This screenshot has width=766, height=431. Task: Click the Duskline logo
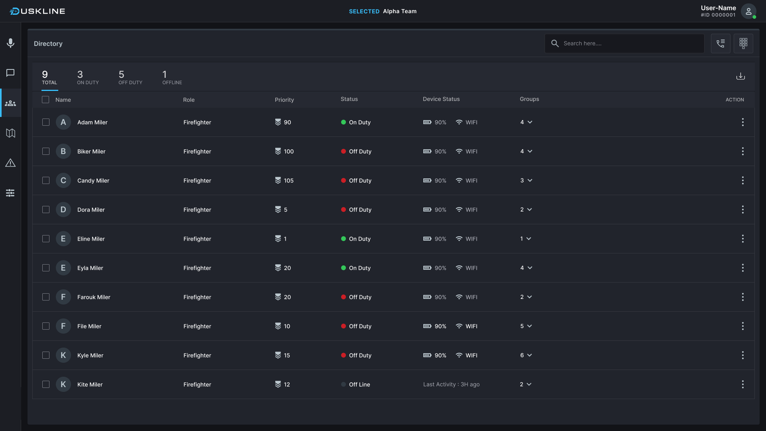(38, 11)
